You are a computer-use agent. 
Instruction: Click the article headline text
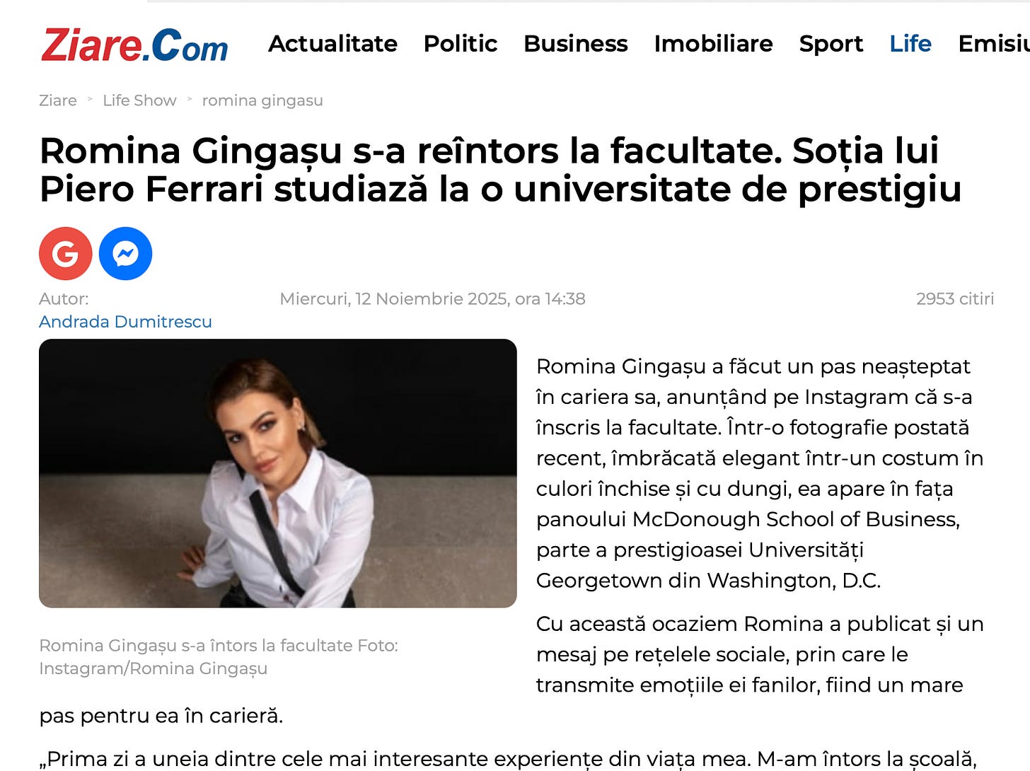click(500, 170)
